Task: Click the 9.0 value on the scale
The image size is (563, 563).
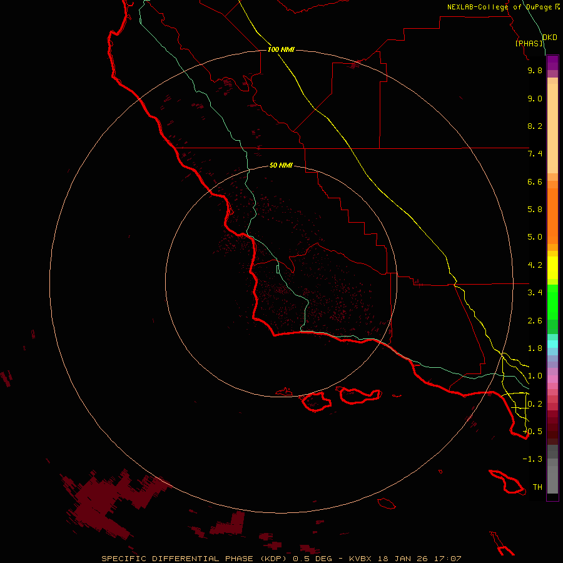Action: [x=535, y=98]
